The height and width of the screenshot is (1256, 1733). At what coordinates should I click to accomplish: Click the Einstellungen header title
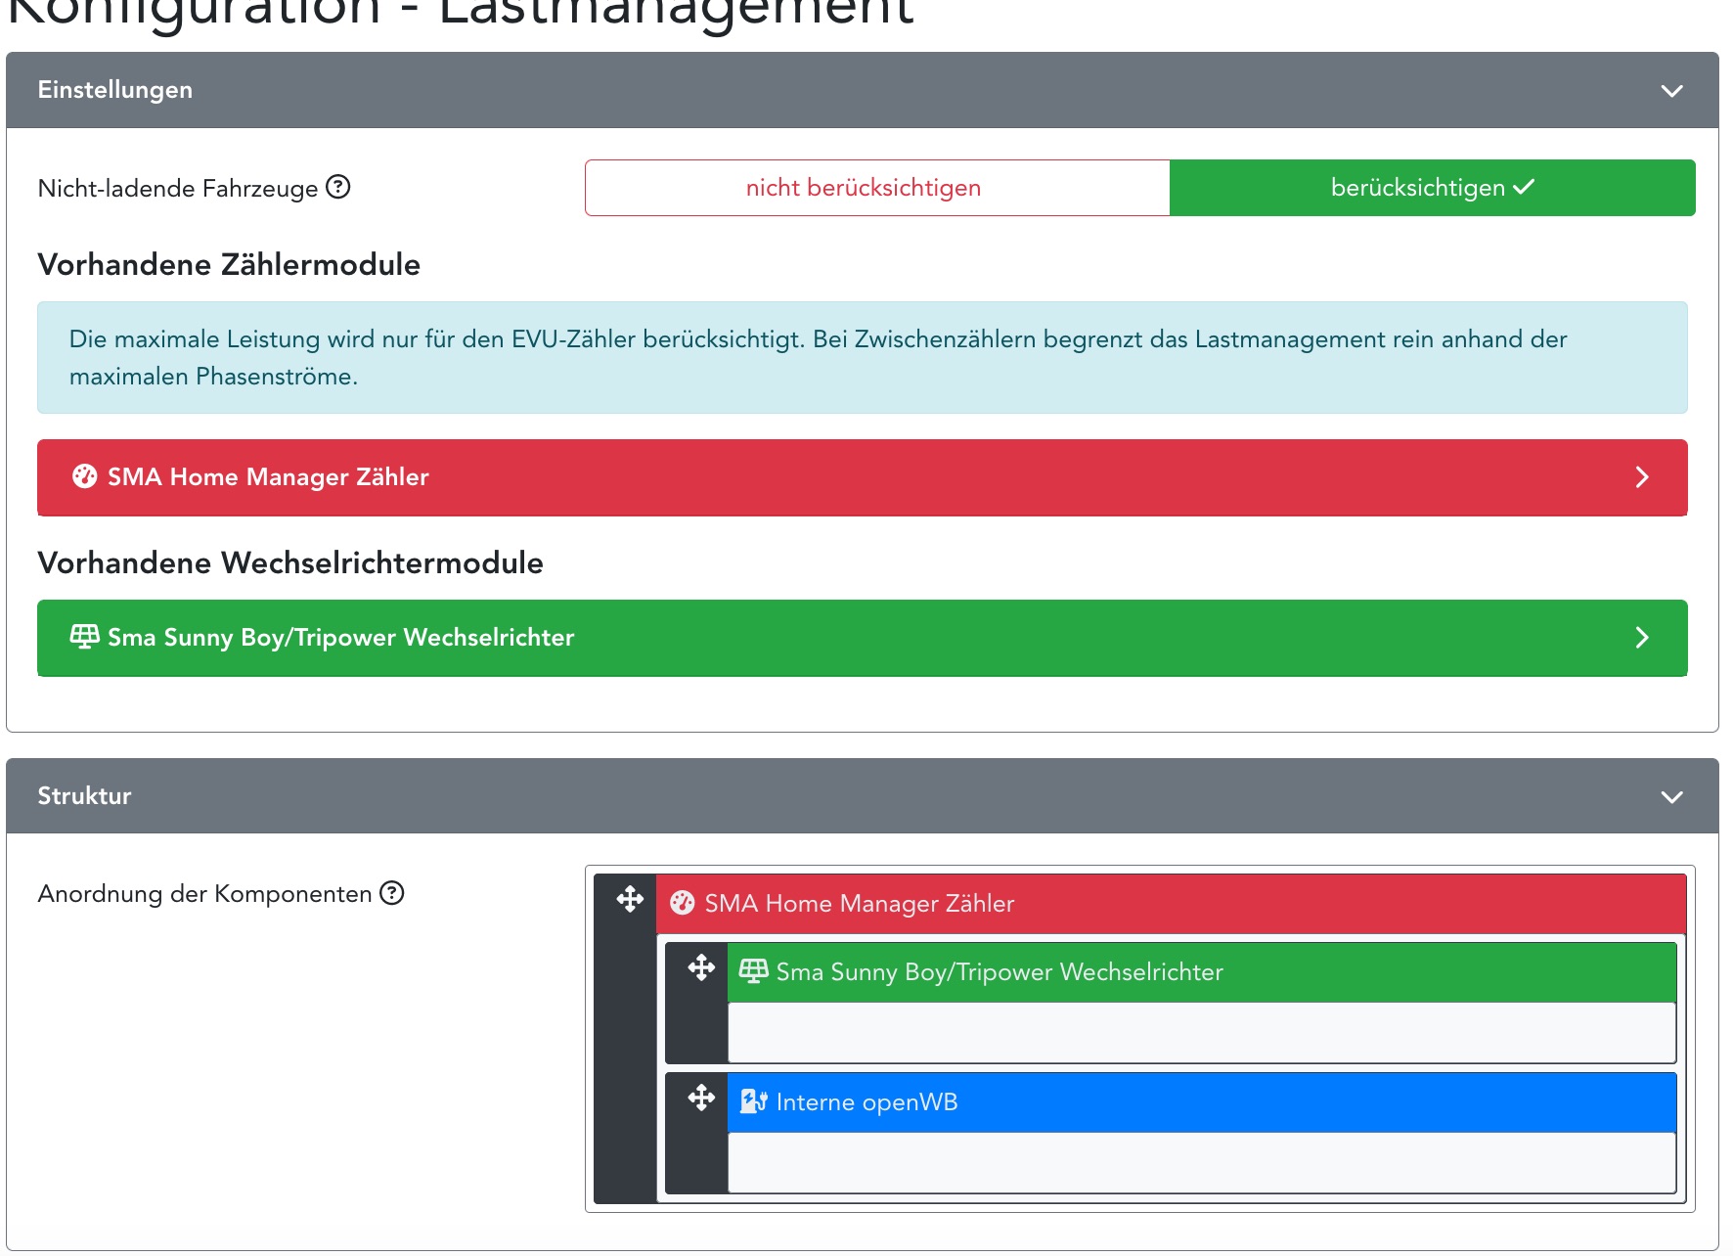tap(115, 90)
